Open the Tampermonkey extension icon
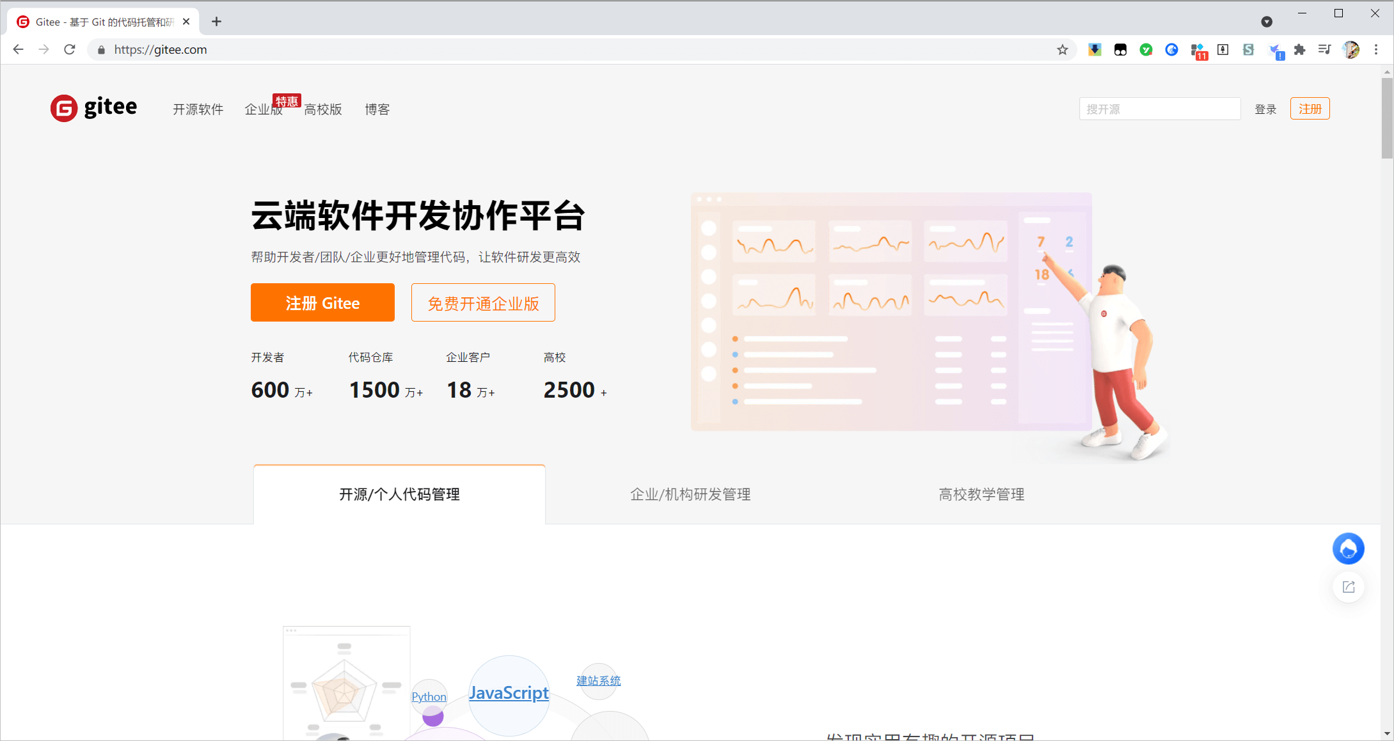This screenshot has height=741, width=1394. (x=1120, y=50)
